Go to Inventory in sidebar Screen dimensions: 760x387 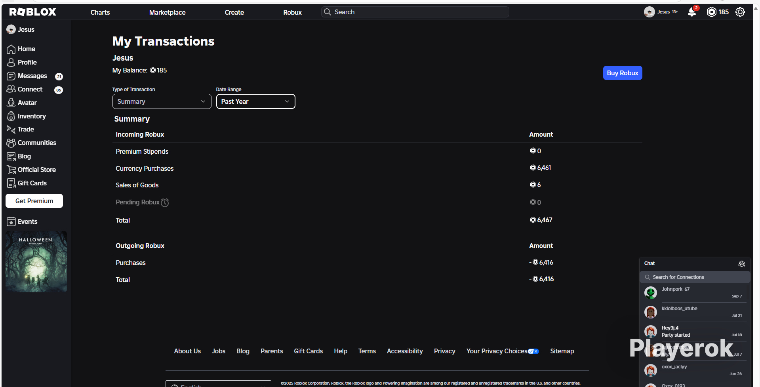pyautogui.click(x=32, y=116)
